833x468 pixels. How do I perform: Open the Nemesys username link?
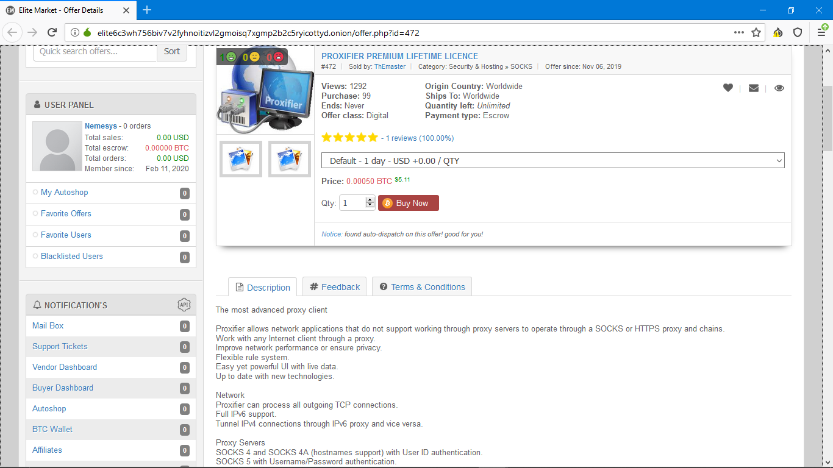click(x=101, y=126)
